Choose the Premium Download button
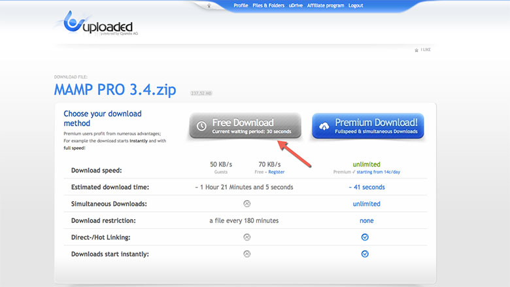The width and height of the screenshot is (510, 287). click(367, 126)
